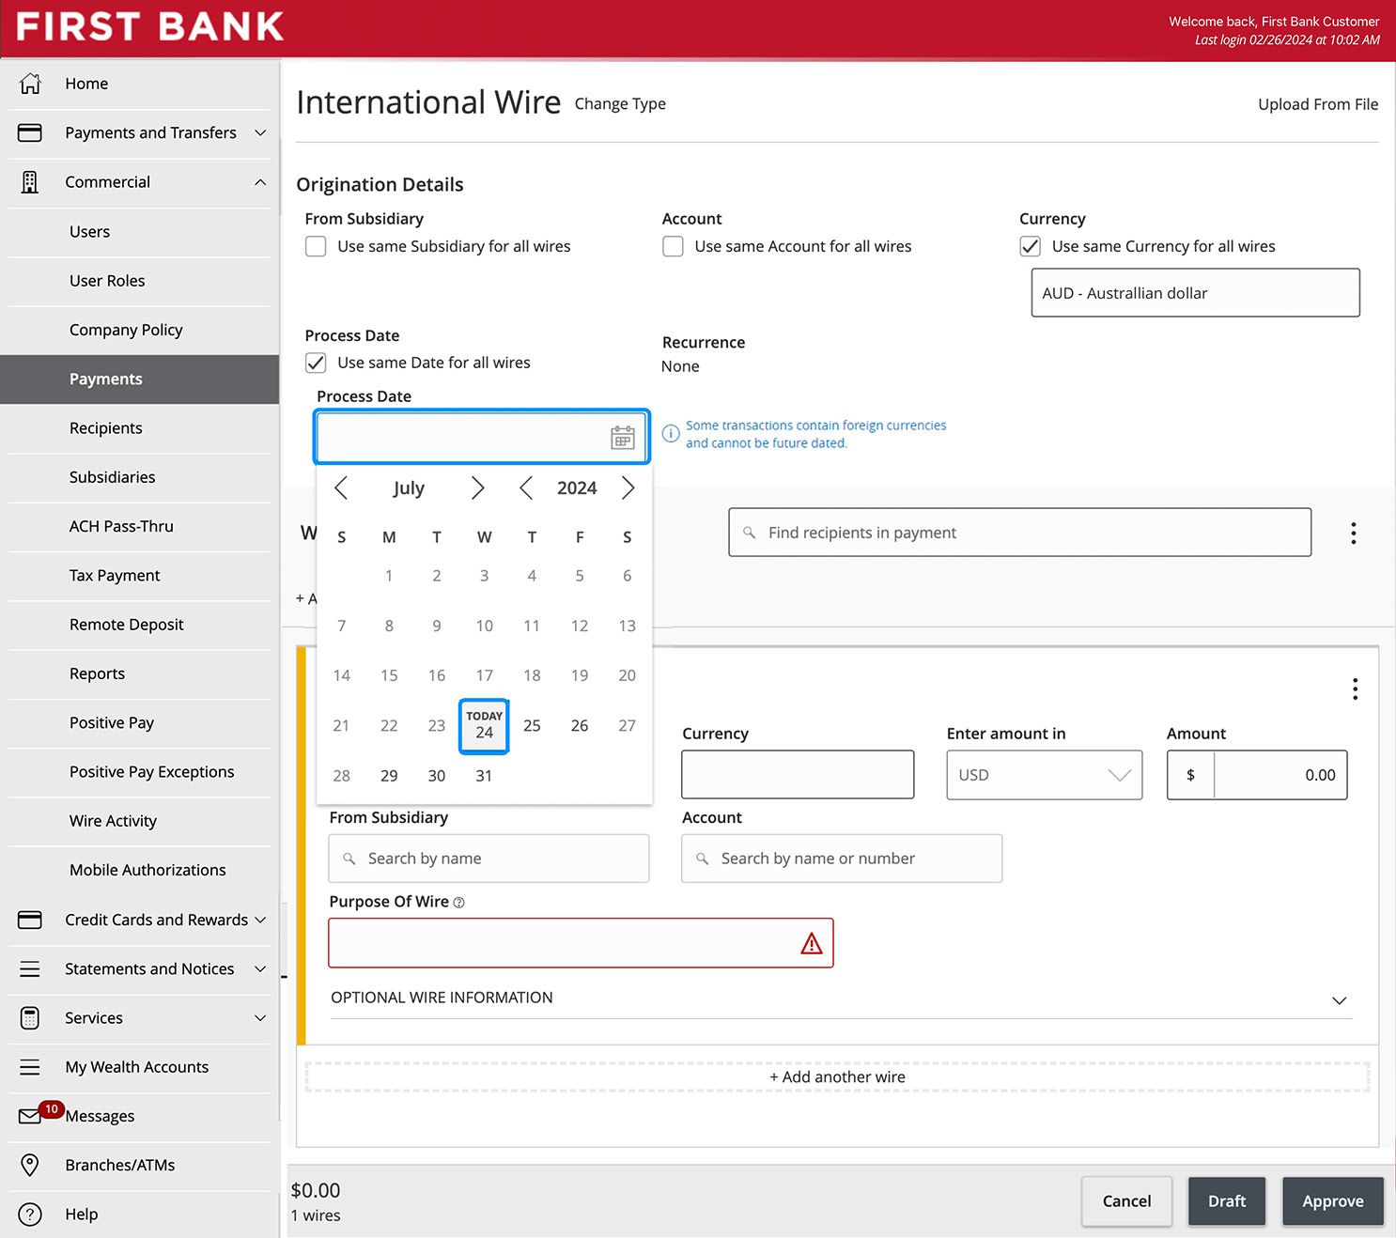This screenshot has height=1238, width=1396.
Task: Click the Purpose Of Wire input field
Action: [x=581, y=943]
